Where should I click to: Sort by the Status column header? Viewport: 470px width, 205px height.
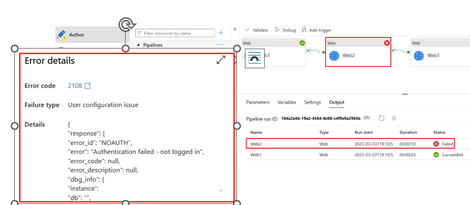click(x=439, y=132)
